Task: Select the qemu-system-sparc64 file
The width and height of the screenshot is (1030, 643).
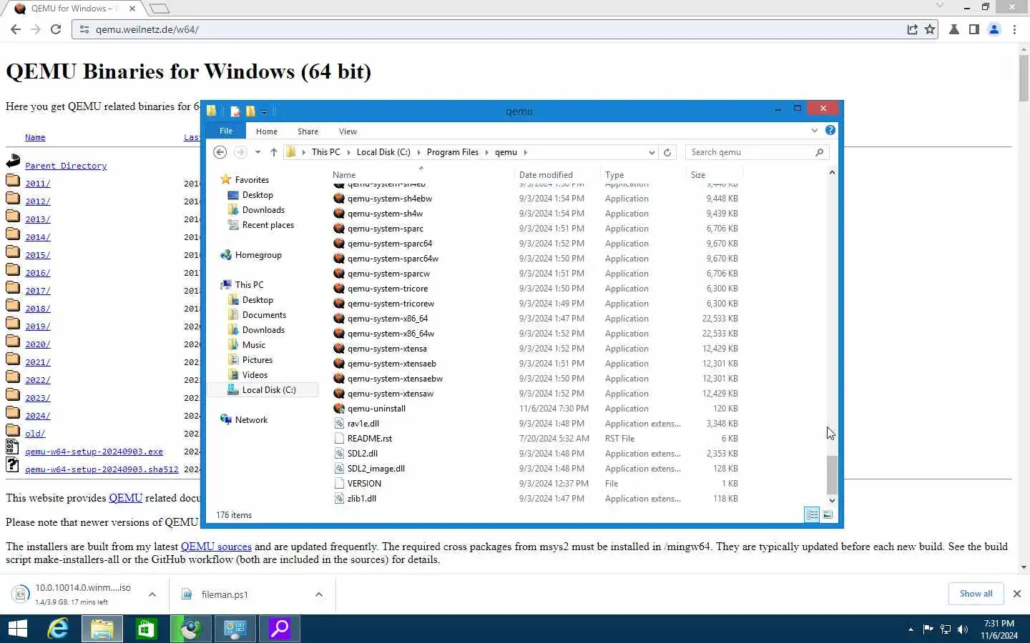Action: pyautogui.click(x=390, y=244)
